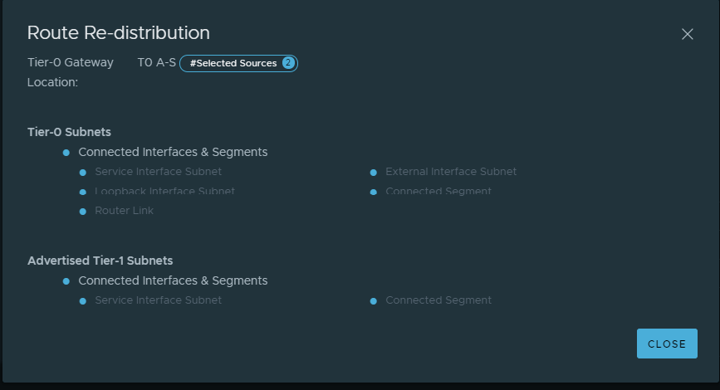Screen dimensions: 720x390
Task: Click the bullet before Loopback Interface Subnet
Action: 83,192
